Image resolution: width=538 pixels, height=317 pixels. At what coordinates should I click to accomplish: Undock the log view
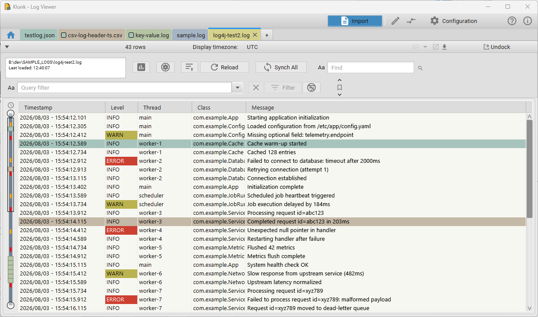point(497,47)
